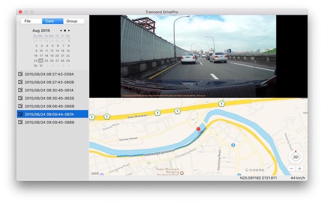Open recording 09:09:45-088B
The width and height of the screenshot is (324, 203).
pyautogui.click(x=53, y=122)
